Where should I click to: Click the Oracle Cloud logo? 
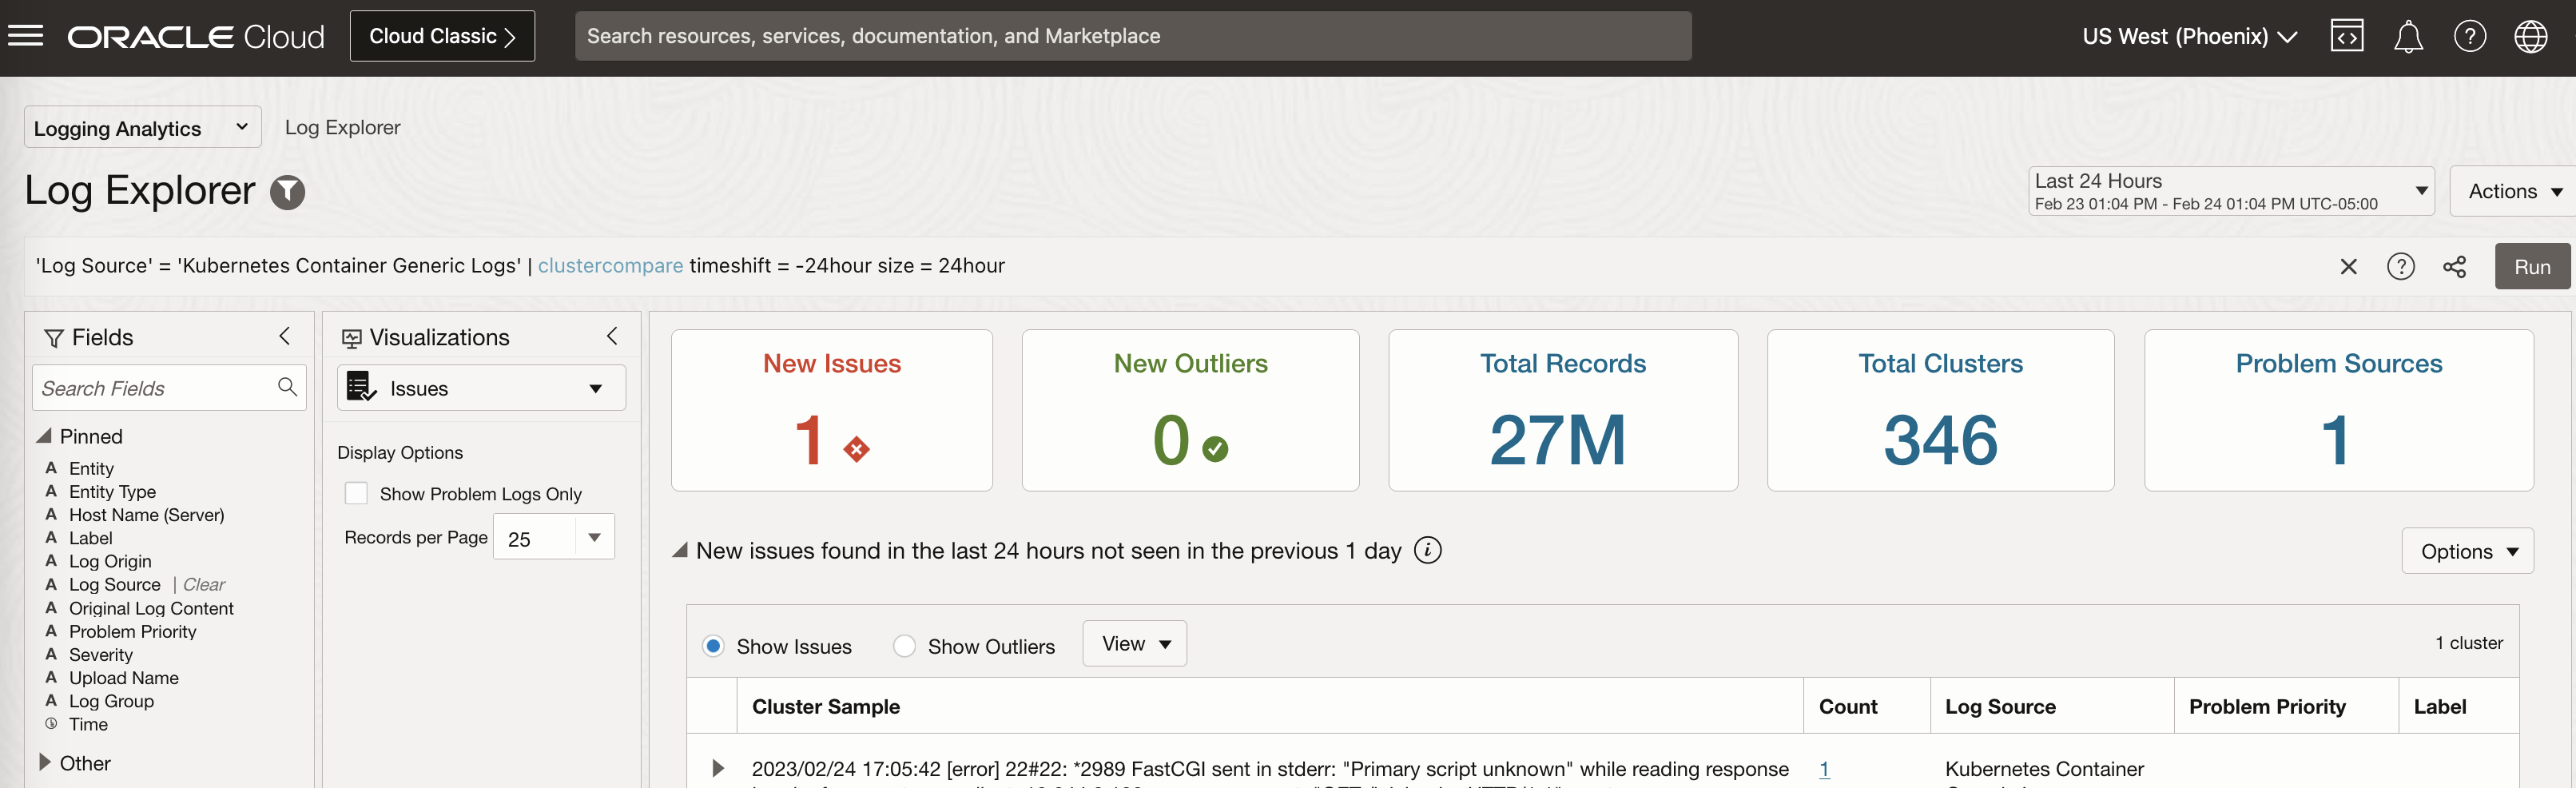coord(196,36)
